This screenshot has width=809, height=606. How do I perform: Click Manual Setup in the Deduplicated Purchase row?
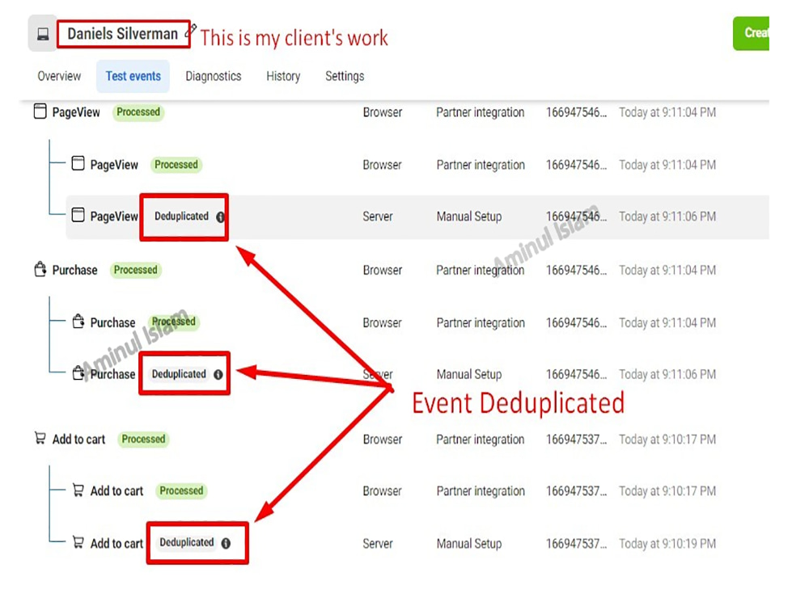click(x=469, y=374)
